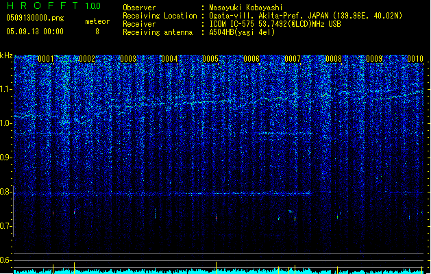
Task: Click the date stamp 05.09.13 00:00
Action: pyautogui.click(x=35, y=32)
